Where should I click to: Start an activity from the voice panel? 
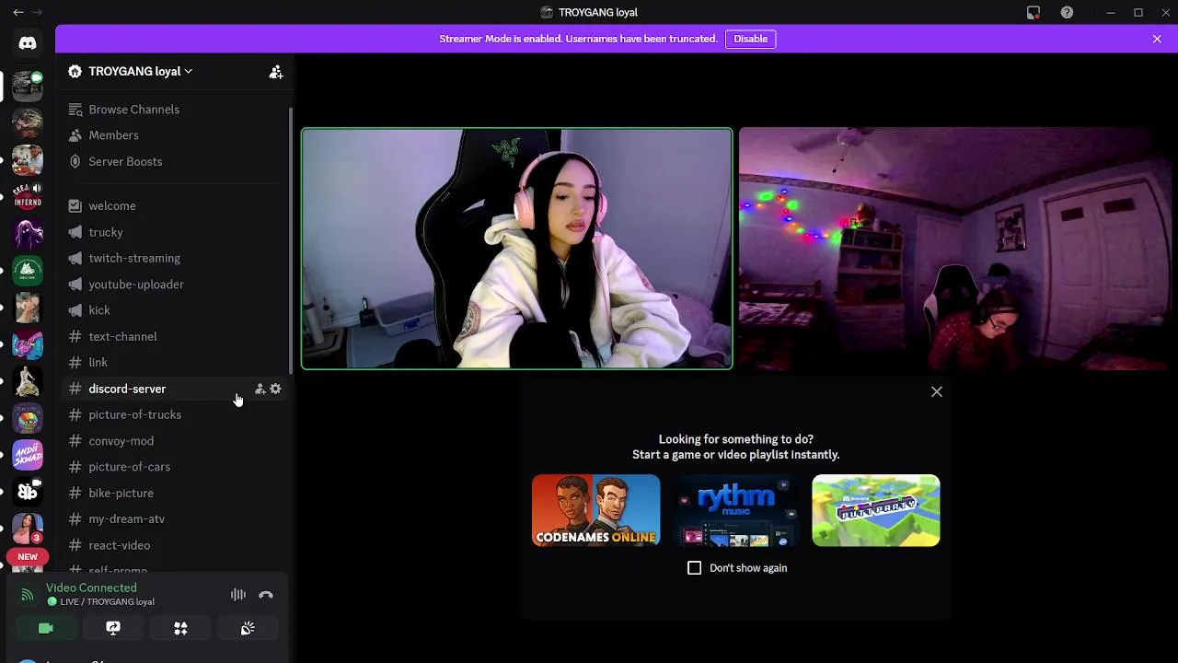(180, 628)
